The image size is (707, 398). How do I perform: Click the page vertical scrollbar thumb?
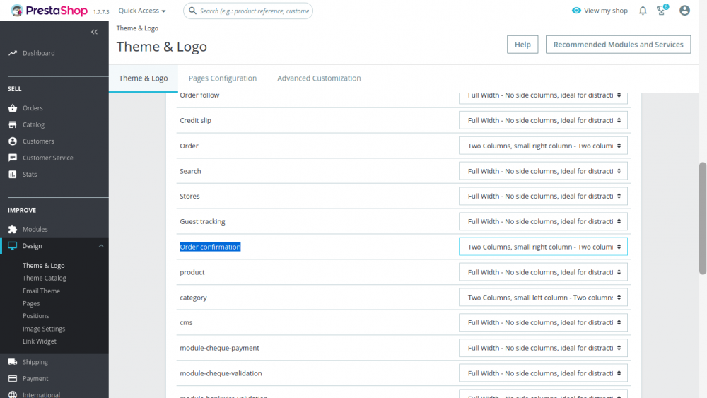click(x=703, y=218)
